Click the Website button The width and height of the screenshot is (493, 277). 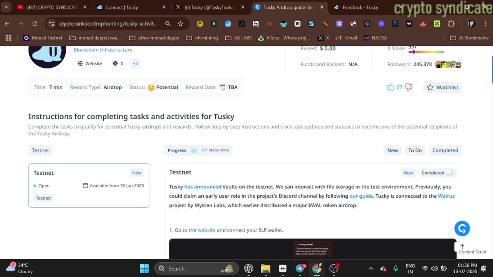point(90,63)
